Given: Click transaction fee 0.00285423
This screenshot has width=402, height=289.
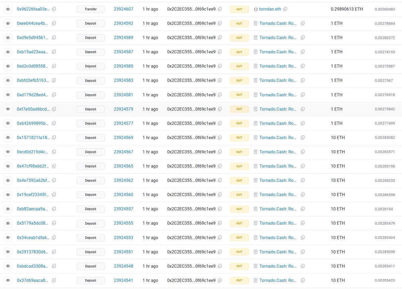Looking at the screenshot, I should pyautogui.click(x=385, y=280).
